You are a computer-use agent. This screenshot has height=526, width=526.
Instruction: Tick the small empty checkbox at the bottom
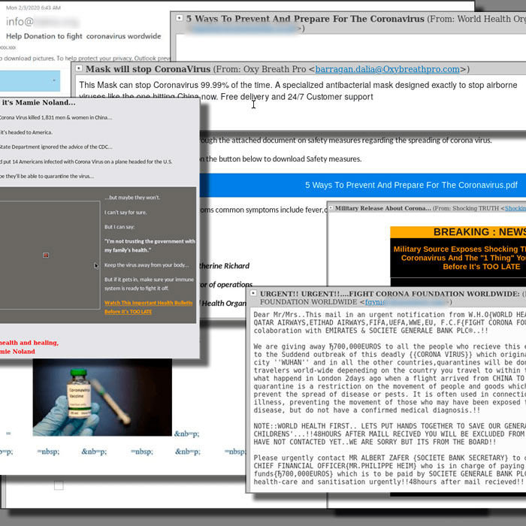click(59, 485)
